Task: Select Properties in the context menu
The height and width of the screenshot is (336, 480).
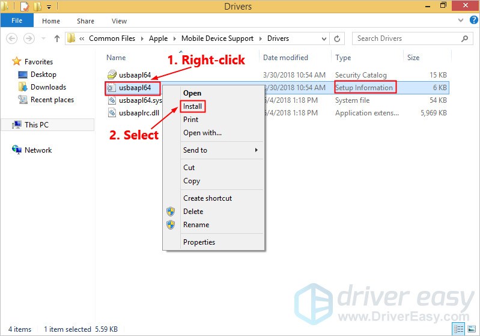Action: 199,242
